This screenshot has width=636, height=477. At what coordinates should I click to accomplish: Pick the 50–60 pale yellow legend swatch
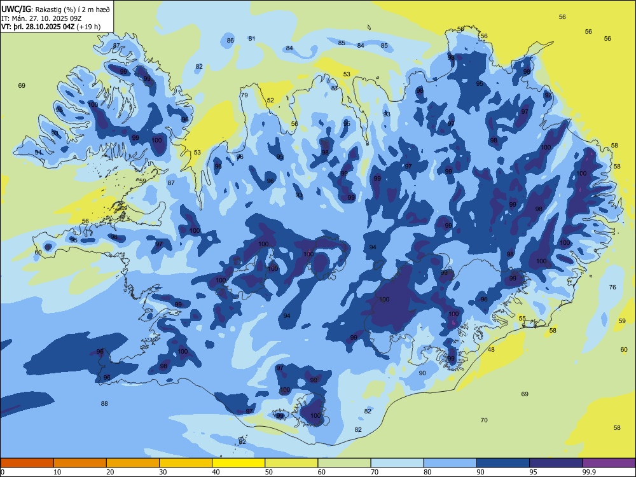(291, 463)
